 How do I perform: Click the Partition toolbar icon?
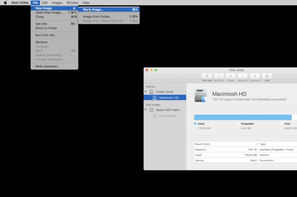tap(219, 76)
